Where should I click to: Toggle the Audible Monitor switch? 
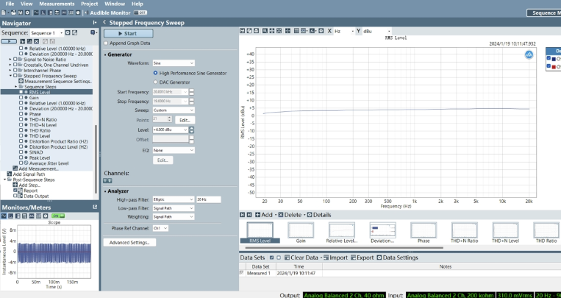[141, 13]
